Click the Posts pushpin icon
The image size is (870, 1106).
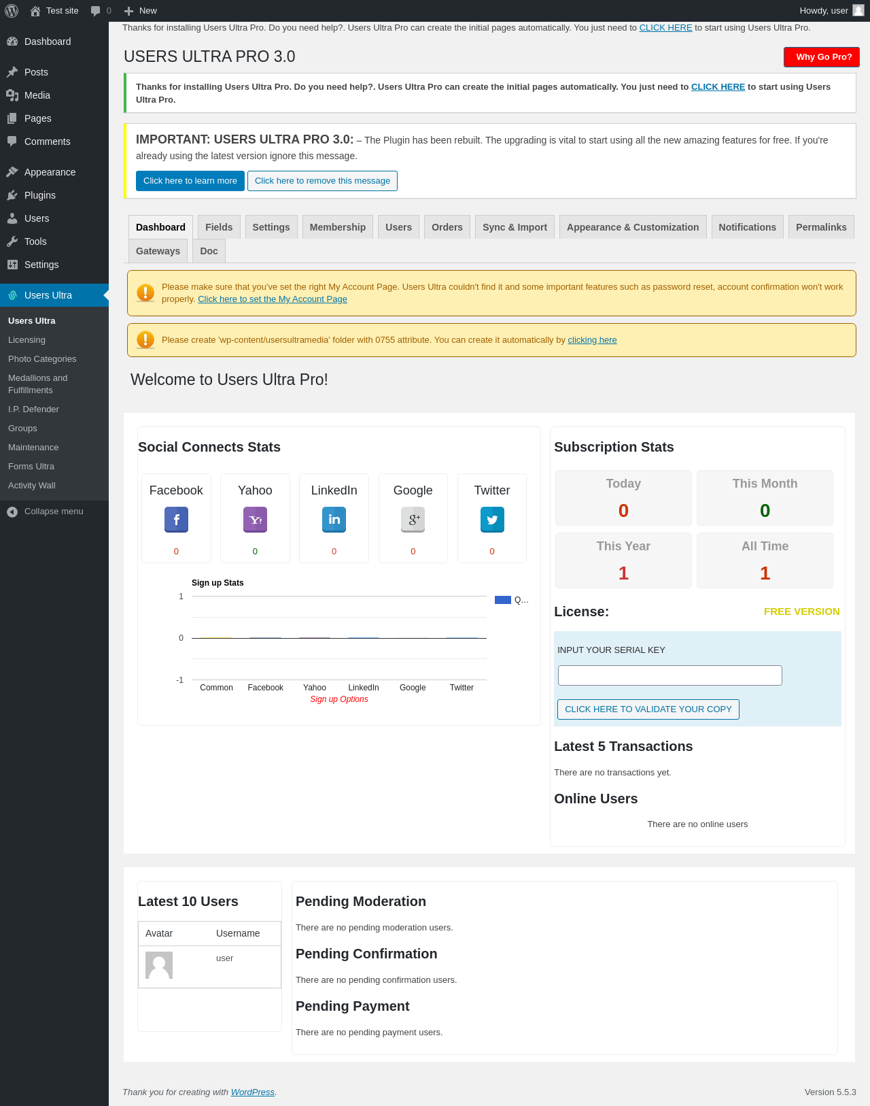pos(12,72)
